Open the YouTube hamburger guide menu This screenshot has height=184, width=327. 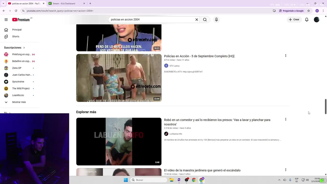point(6,20)
